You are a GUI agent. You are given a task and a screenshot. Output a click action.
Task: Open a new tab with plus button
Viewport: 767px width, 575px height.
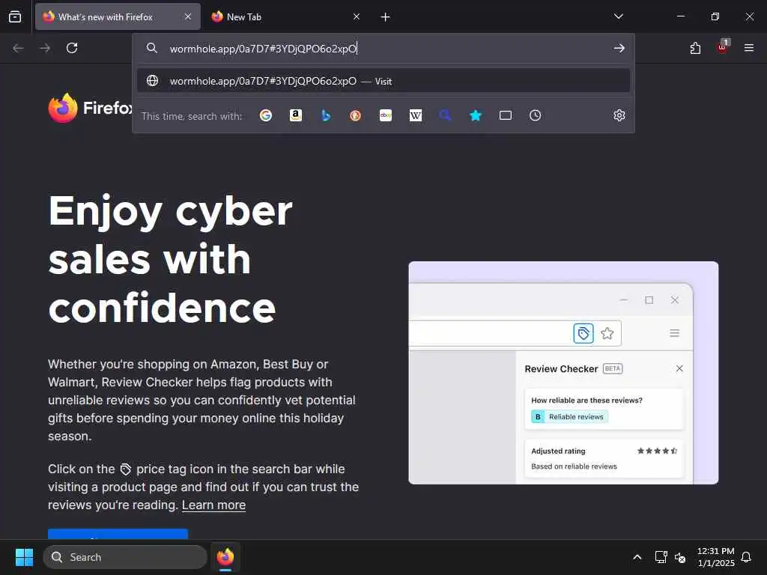click(x=386, y=17)
